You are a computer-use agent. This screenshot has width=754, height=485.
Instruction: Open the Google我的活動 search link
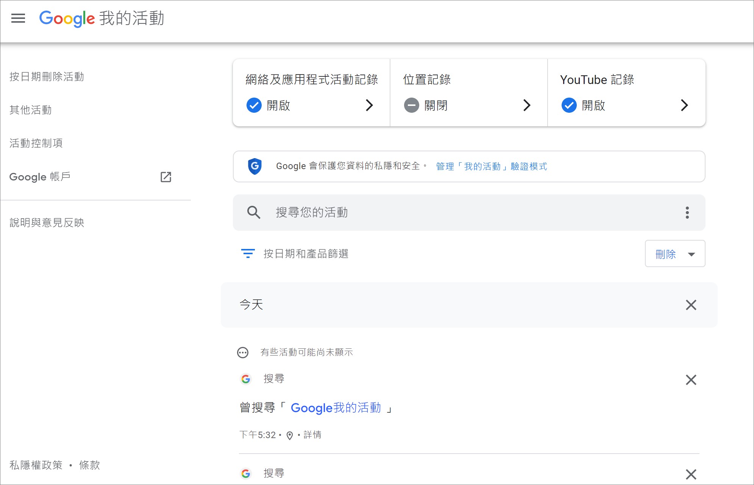[336, 408]
